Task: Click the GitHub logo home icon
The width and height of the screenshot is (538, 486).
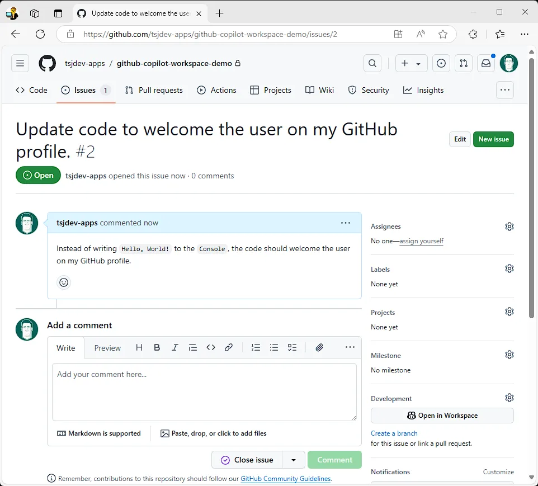Action: pos(48,63)
